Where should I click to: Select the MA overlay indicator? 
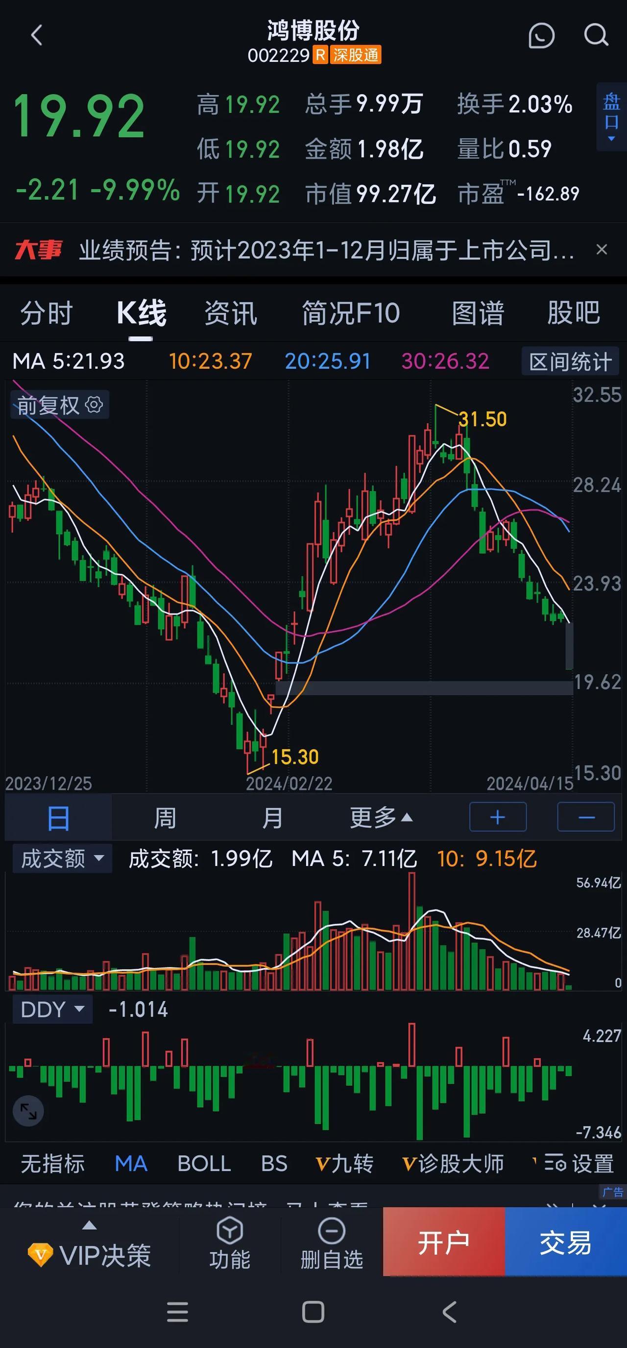(131, 1164)
